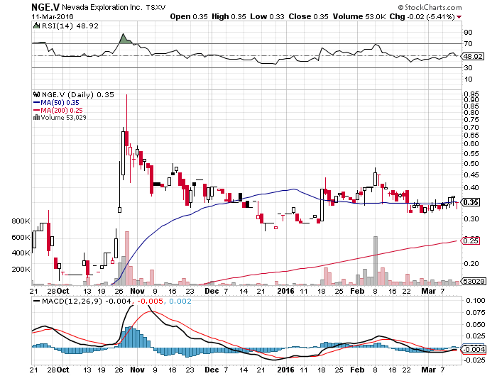Click the 0.25 MA(200) value tag
Screen dimensions: 497x376
click(469, 241)
